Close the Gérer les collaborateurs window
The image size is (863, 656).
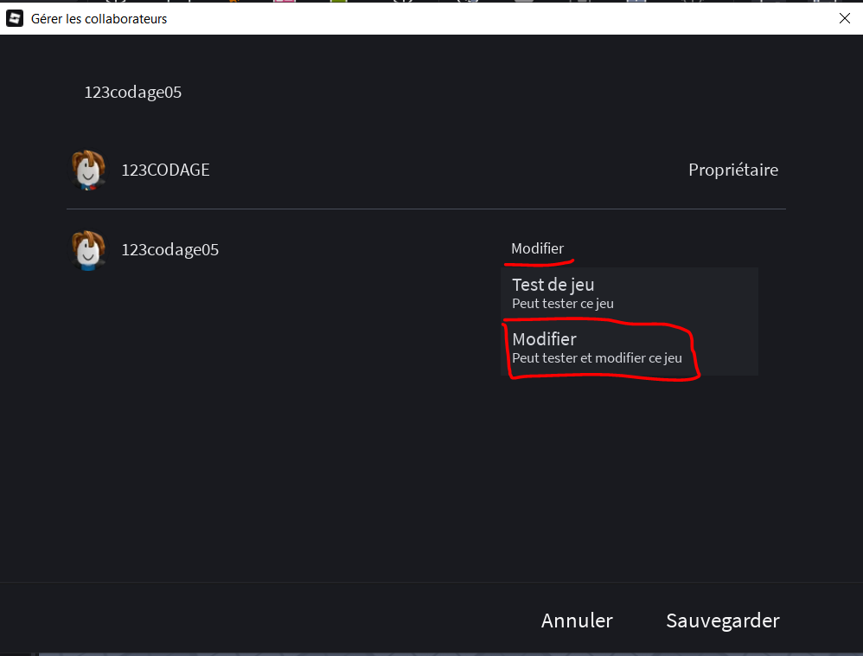[845, 18]
